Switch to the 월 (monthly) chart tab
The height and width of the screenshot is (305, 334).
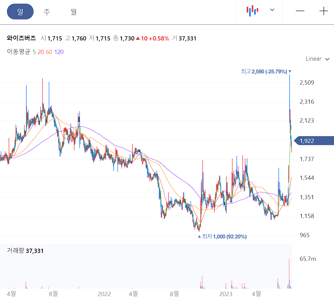pos(73,12)
